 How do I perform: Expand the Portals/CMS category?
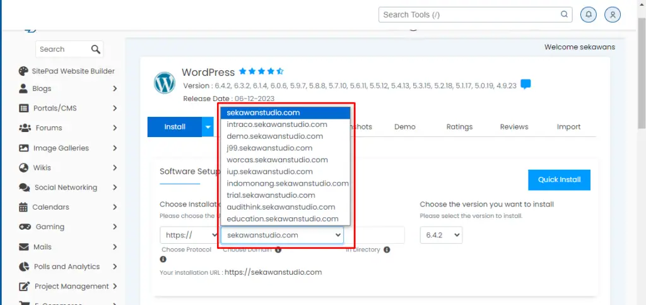click(115, 109)
